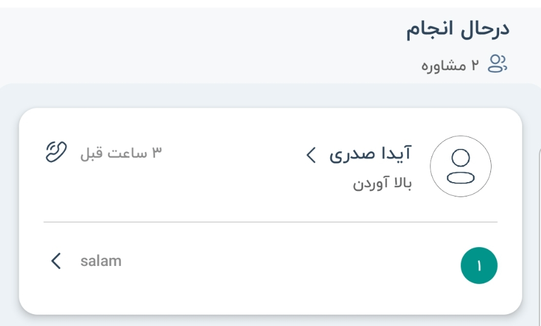Click the بالا آوردن subtitle text
The height and width of the screenshot is (326, 541).
pyautogui.click(x=382, y=183)
